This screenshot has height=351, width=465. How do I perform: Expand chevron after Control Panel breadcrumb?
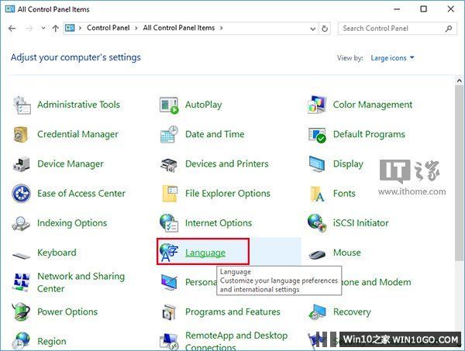coord(136,28)
